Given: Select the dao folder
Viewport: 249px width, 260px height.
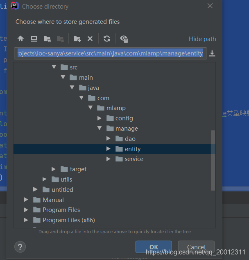Looking at the screenshot, I should pyautogui.click(x=125, y=139).
